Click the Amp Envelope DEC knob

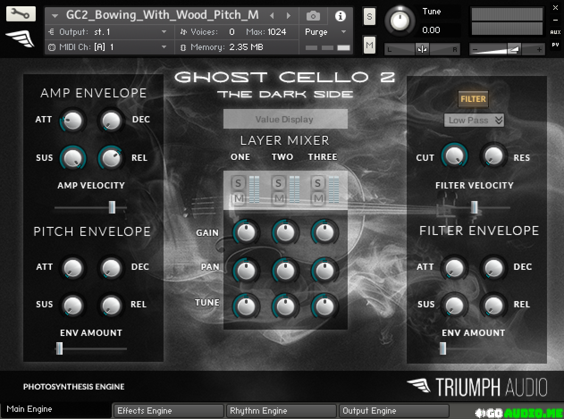pyautogui.click(x=111, y=120)
